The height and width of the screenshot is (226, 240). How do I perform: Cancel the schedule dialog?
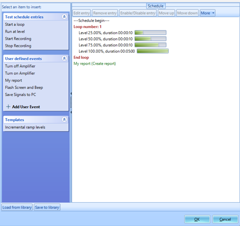225,219
